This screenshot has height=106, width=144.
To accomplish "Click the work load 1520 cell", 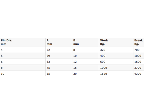I will point(116,73).
